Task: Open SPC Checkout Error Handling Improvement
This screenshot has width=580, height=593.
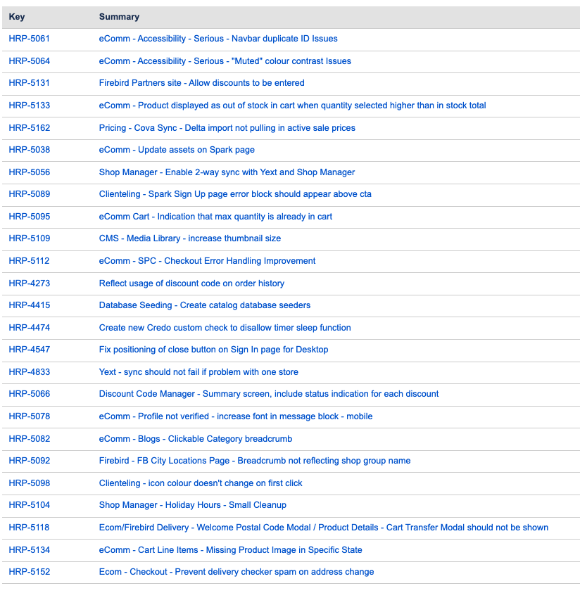Action: click(207, 261)
